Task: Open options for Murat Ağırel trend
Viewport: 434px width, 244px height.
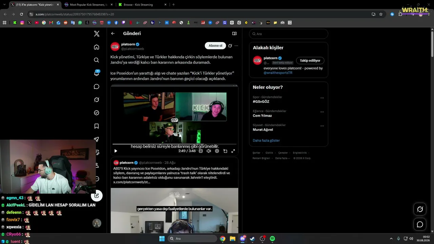Action: click(x=322, y=126)
